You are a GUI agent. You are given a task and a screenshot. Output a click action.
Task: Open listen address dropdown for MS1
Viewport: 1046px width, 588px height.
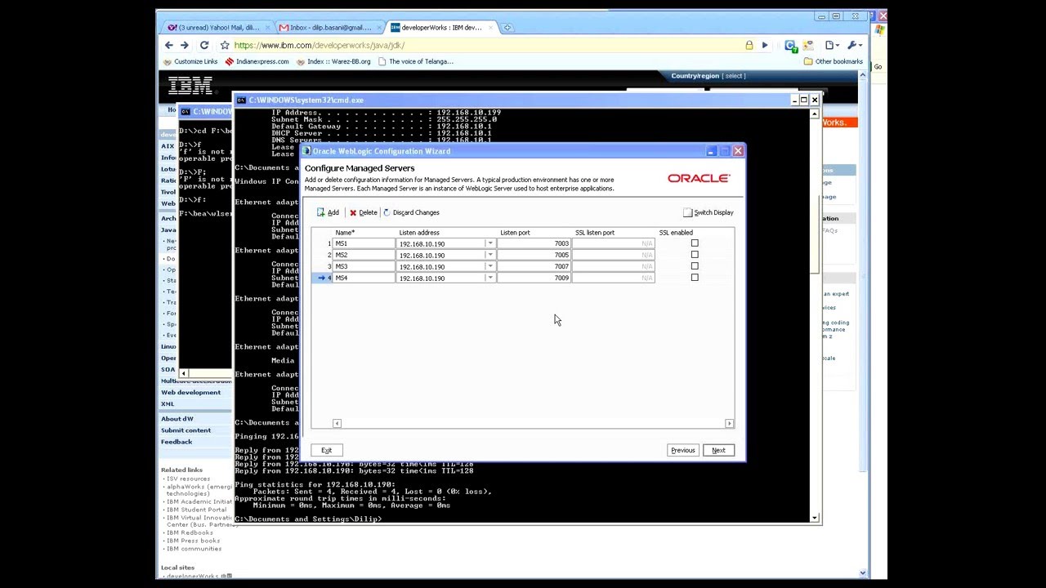point(490,243)
